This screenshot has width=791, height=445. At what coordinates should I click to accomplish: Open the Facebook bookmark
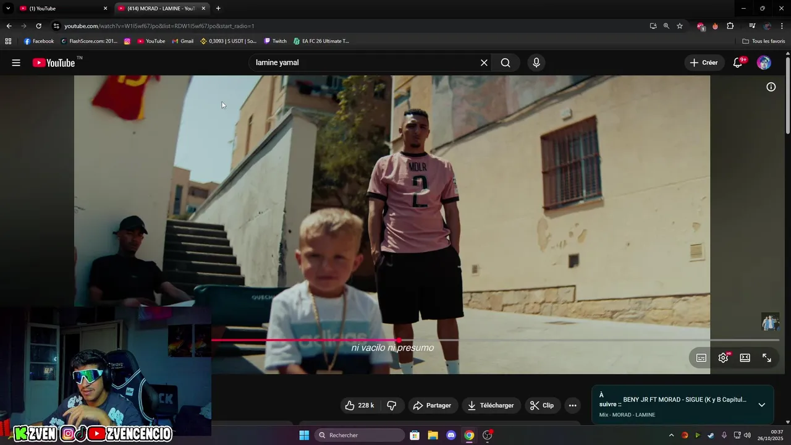click(39, 41)
